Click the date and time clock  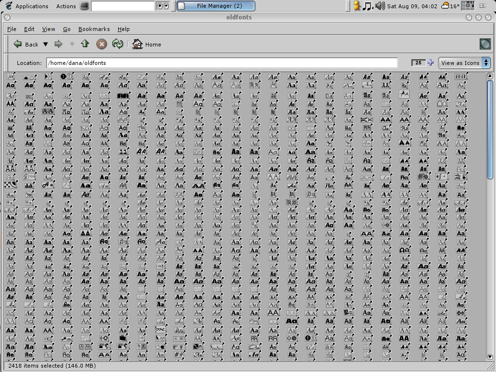pos(412,6)
